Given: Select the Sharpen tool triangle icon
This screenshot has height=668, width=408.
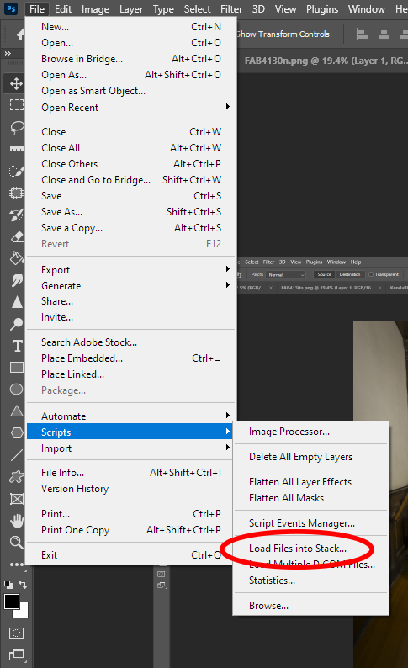Looking at the screenshot, I should click(16, 302).
